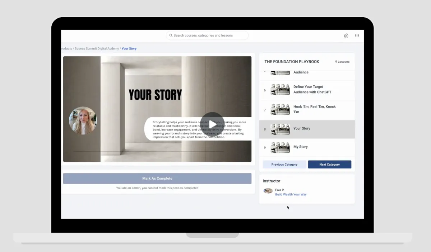Click the Your Story breadcrumb

[129, 49]
